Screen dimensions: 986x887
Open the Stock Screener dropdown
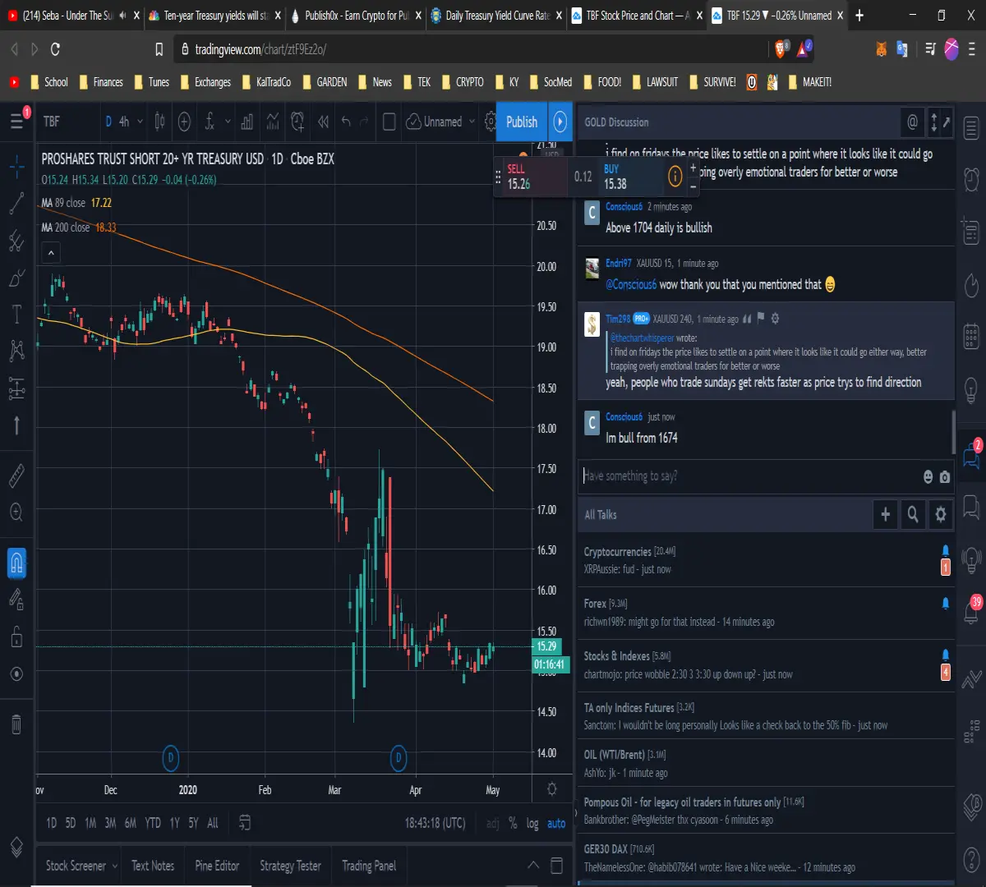81,866
